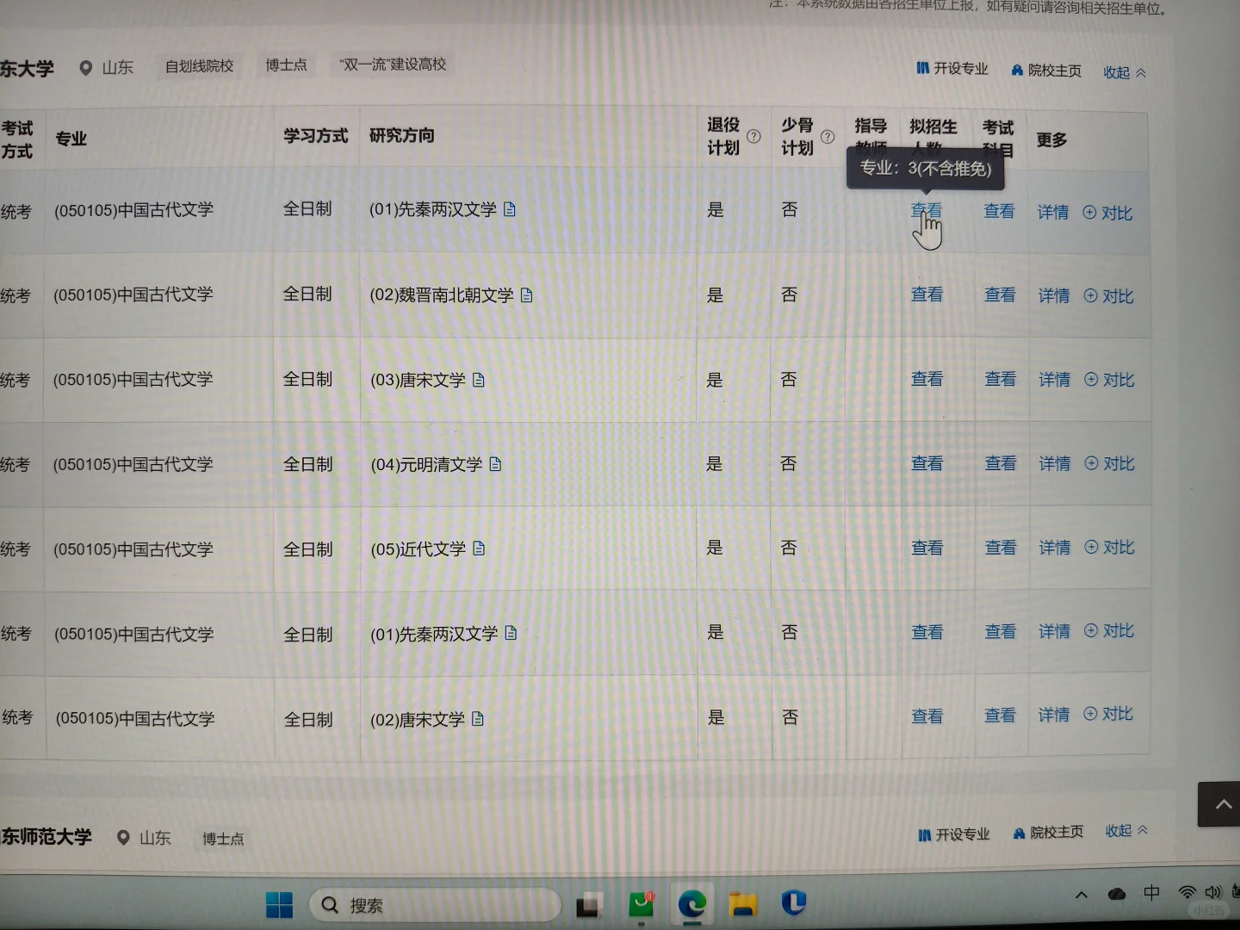1240x930 pixels.
Task: Open attachment icon beside (04)元明清文学
Action: click(494, 463)
